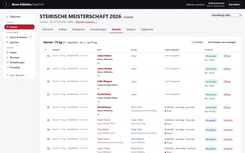Click the trophy icon under Jonas Gruber
The image size is (245, 153).
coord(99,76)
